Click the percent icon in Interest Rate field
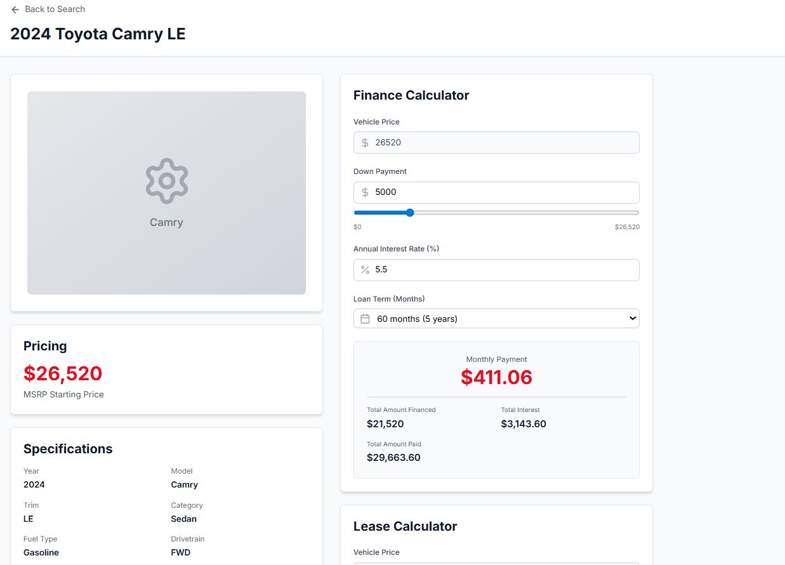The width and height of the screenshot is (785, 565). [x=365, y=270]
